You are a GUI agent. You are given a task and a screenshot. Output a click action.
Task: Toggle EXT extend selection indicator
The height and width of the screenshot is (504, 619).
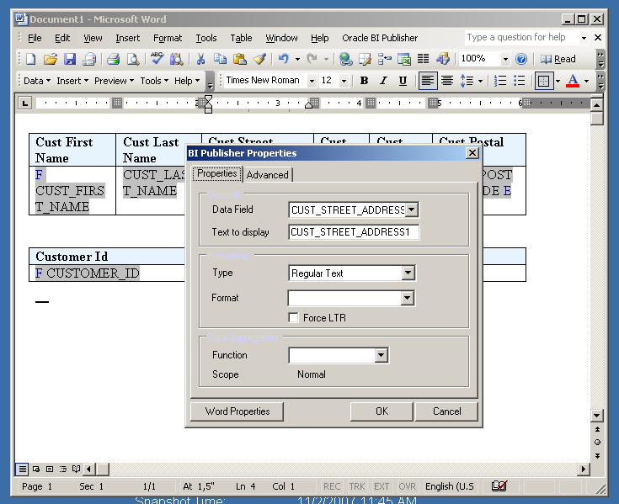pyautogui.click(x=382, y=486)
